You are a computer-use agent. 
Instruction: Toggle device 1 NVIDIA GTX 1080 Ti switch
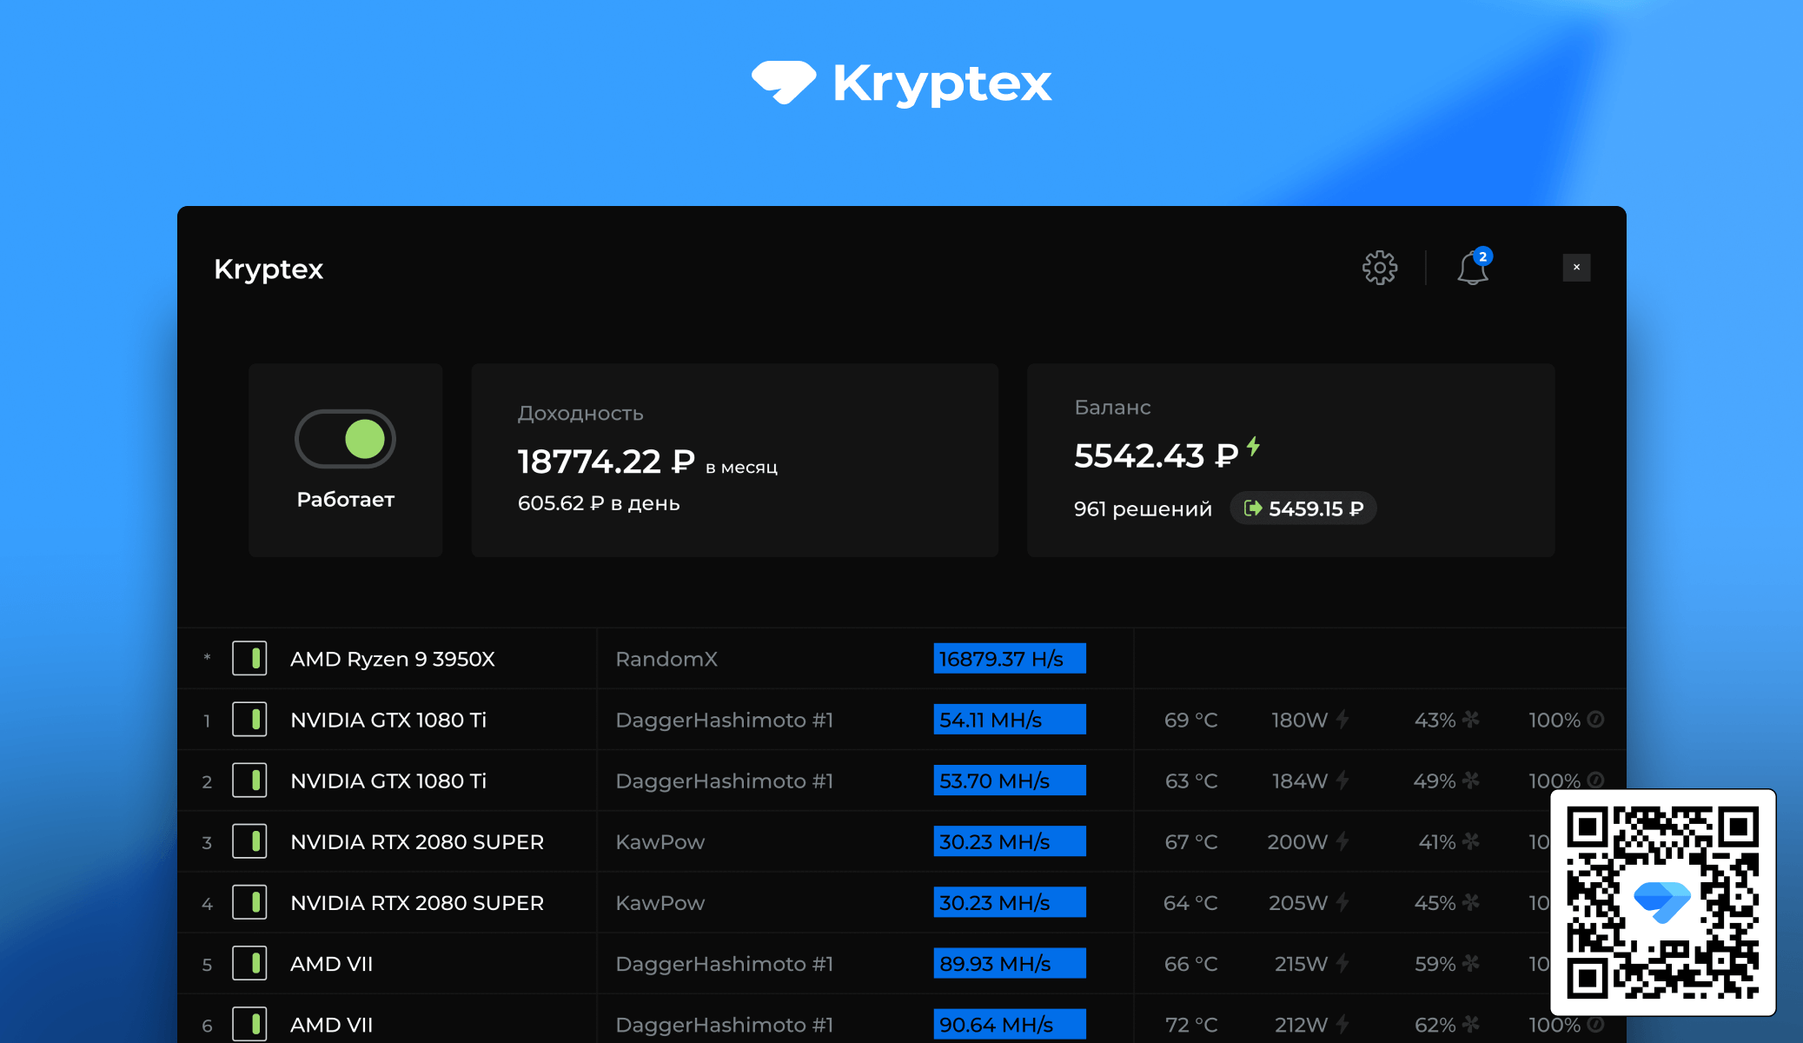249,720
